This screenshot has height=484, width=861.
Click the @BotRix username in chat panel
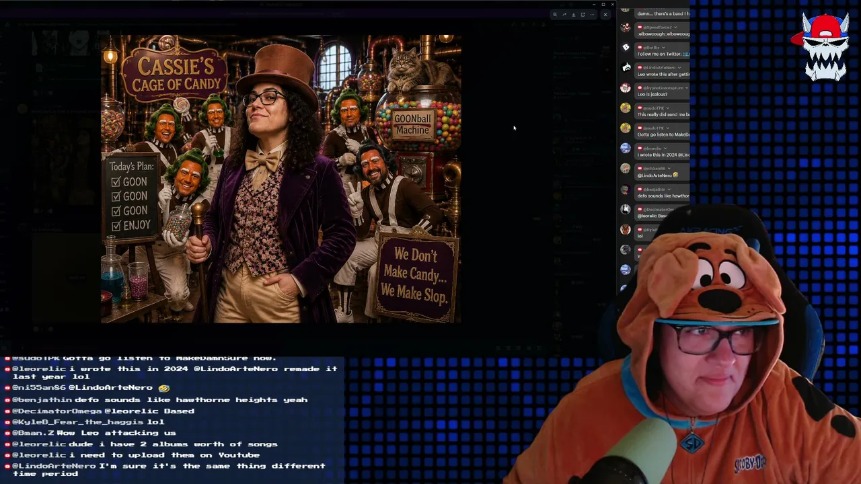pos(651,48)
